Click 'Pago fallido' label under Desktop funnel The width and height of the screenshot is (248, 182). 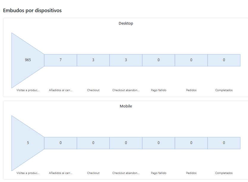pos(159,90)
